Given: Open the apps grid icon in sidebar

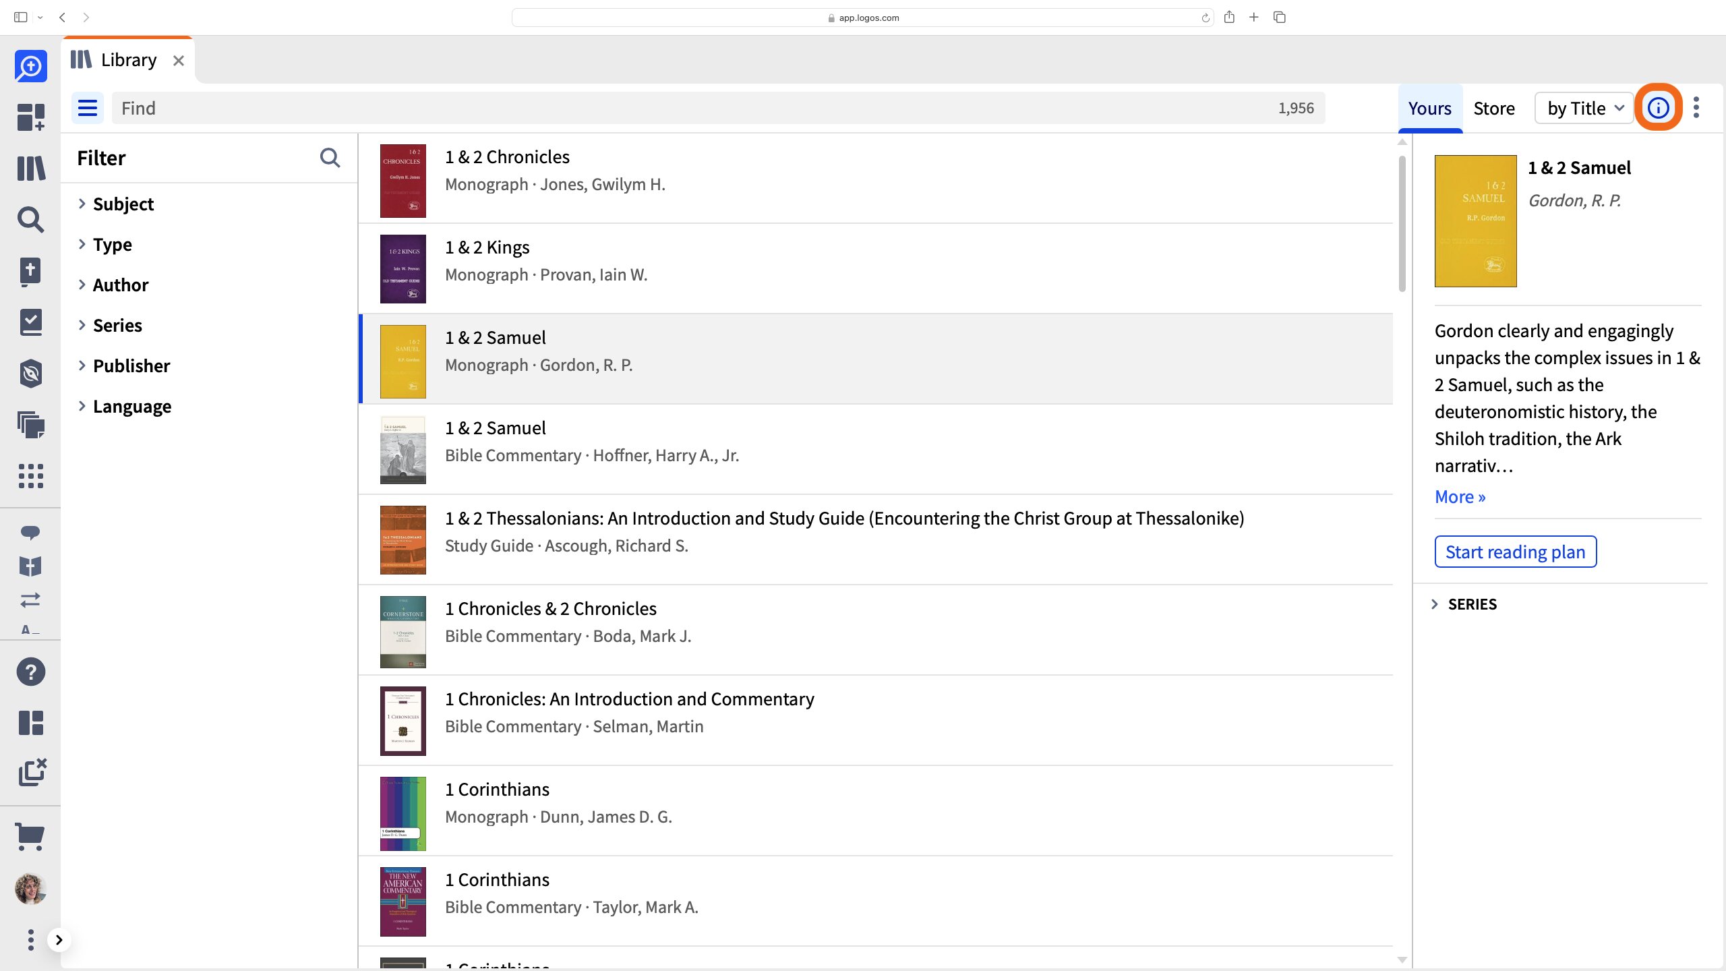Looking at the screenshot, I should [x=31, y=476].
